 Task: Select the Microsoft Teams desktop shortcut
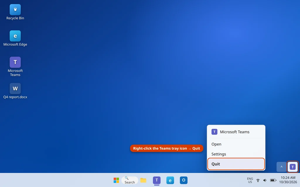pos(15,67)
